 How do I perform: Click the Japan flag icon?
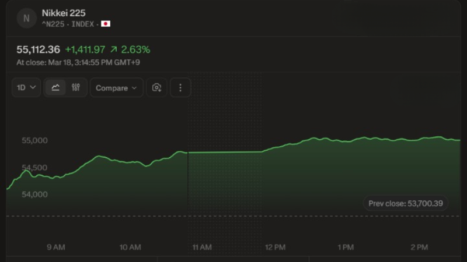106,24
